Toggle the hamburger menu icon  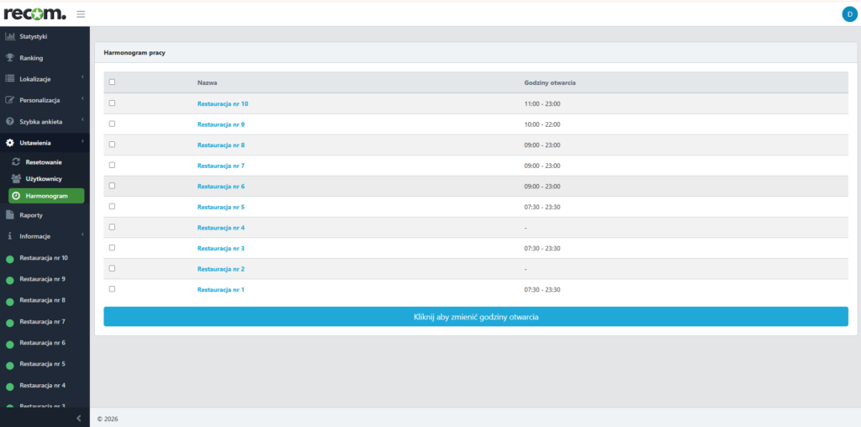pyautogui.click(x=81, y=13)
